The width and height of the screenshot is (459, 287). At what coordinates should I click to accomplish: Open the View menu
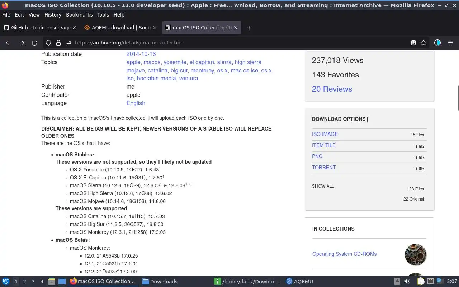[x=34, y=15]
